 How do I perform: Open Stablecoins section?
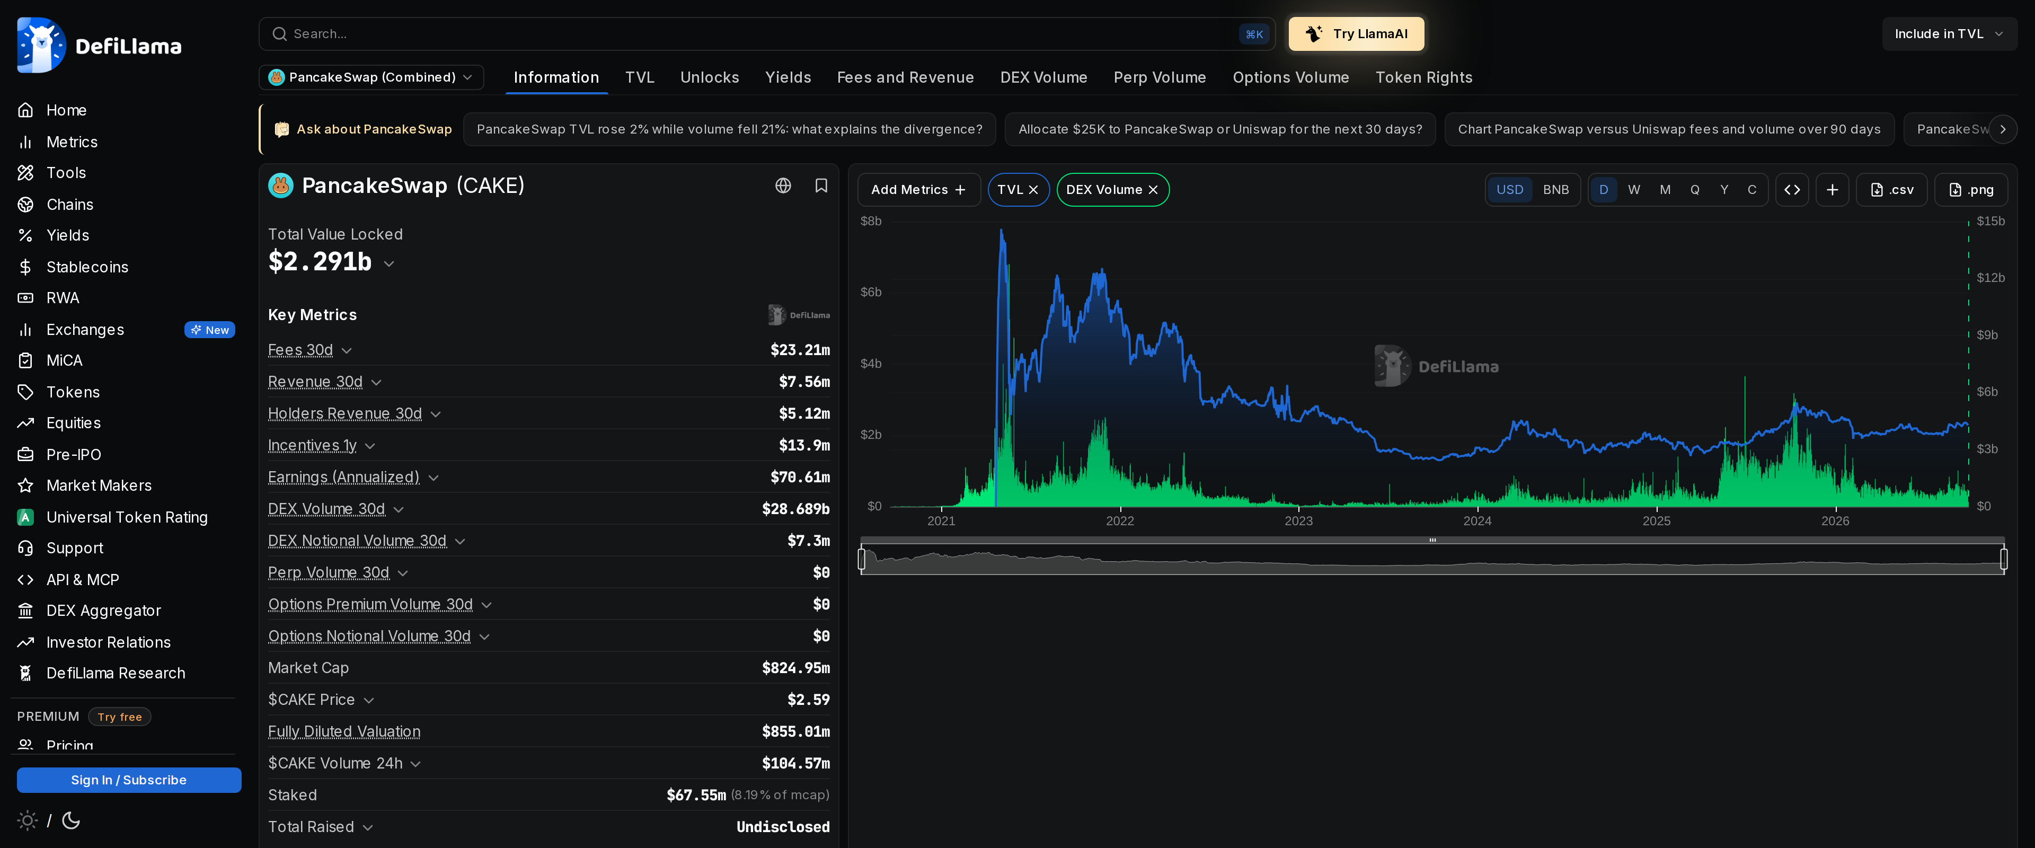pos(87,267)
